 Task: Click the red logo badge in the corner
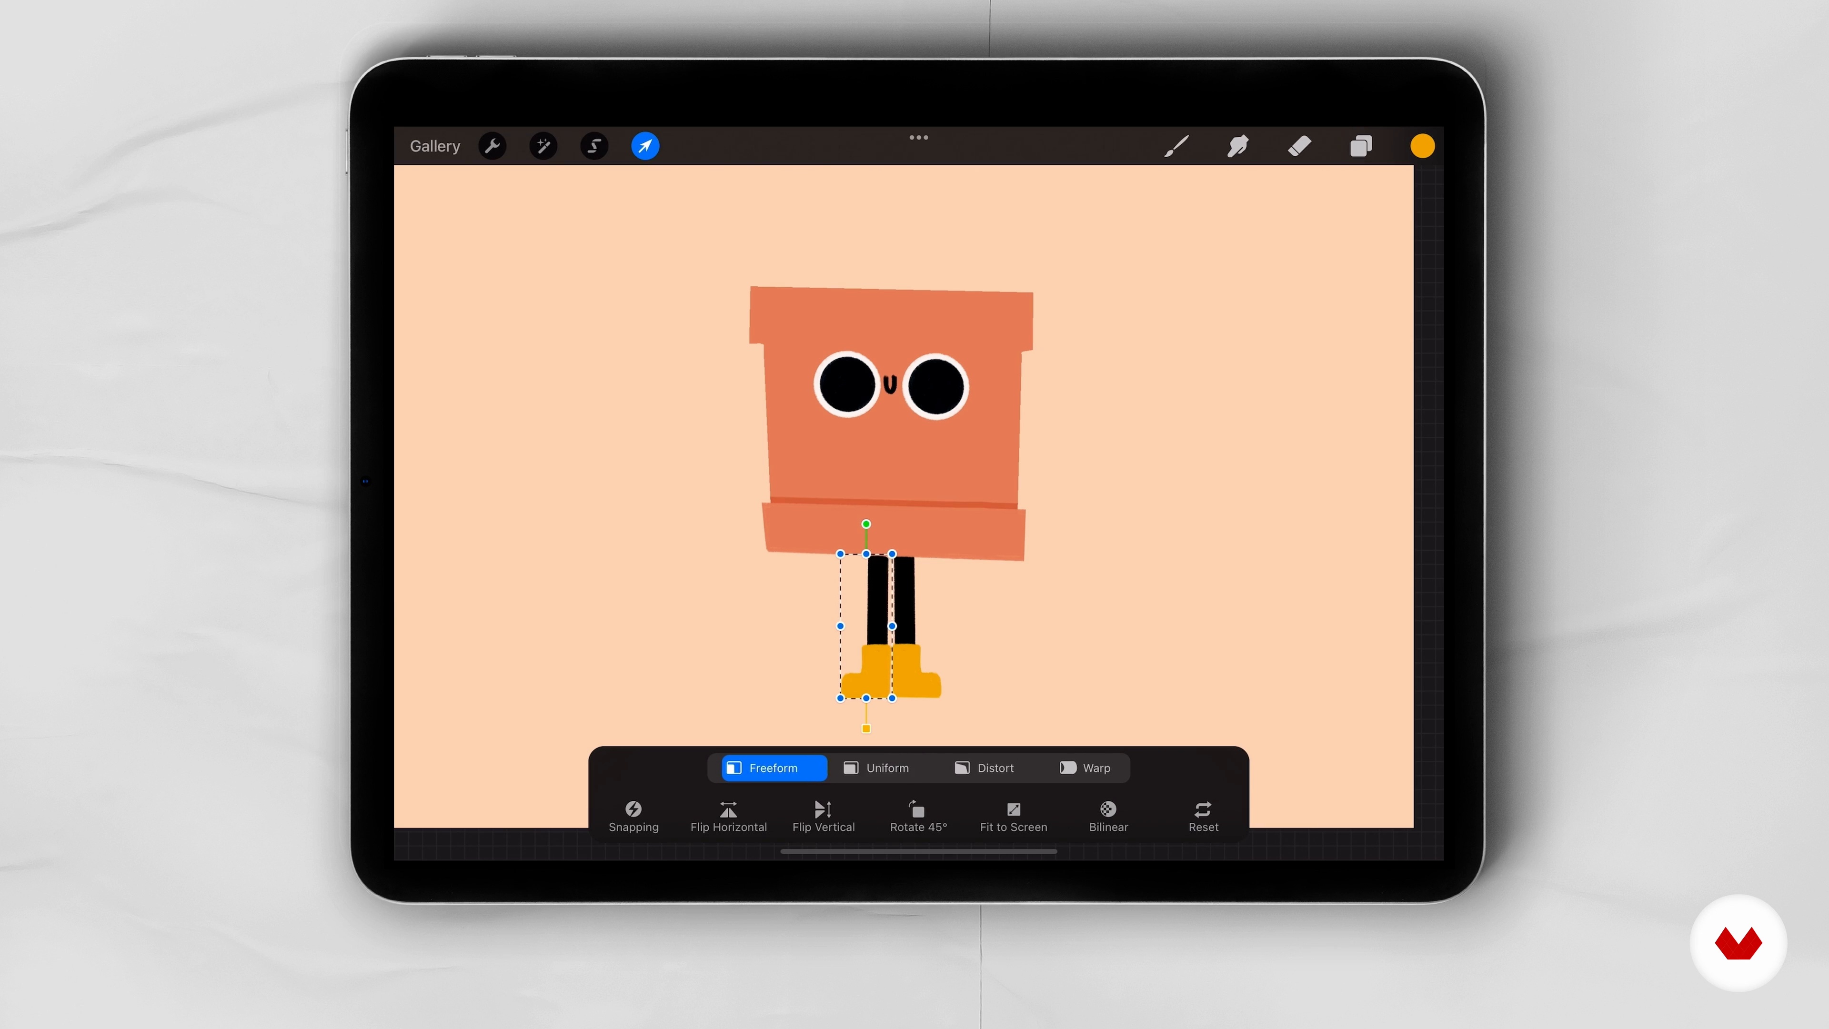pos(1738,943)
